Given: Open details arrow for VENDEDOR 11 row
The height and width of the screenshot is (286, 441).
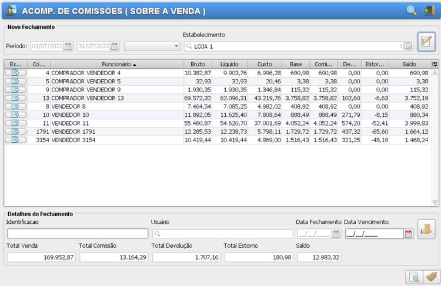Looking at the screenshot, I should coord(15,123).
